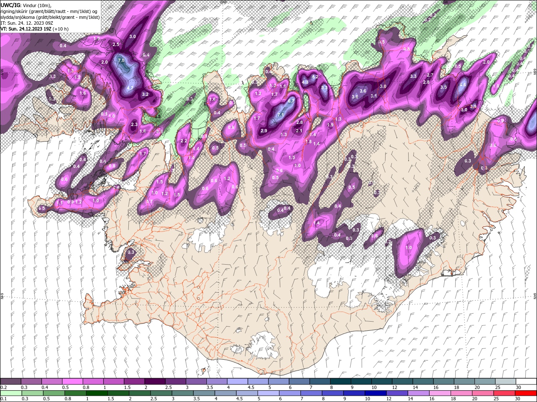Select the lightest green 0.1–0.3 rain swatch
Image resolution: width=537 pixels, height=402 pixels.
(11, 393)
